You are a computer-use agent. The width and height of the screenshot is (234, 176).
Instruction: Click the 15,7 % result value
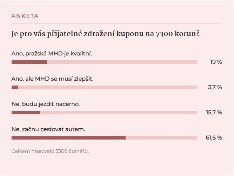pyautogui.click(x=214, y=113)
